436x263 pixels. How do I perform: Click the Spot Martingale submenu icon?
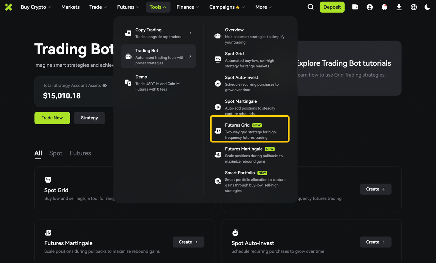218,107
